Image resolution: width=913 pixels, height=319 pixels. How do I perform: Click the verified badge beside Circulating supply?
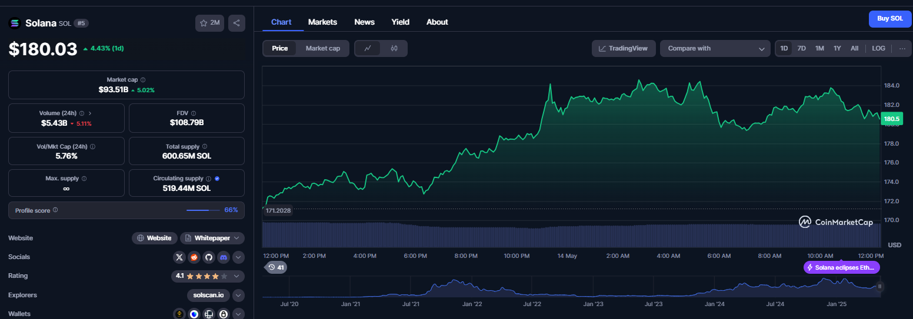217,179
